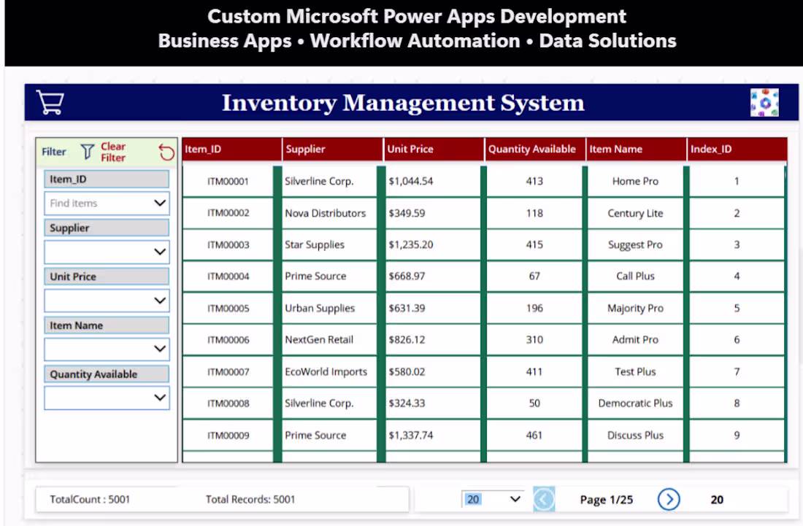Click the Quantity Available column header

point(535,150)
